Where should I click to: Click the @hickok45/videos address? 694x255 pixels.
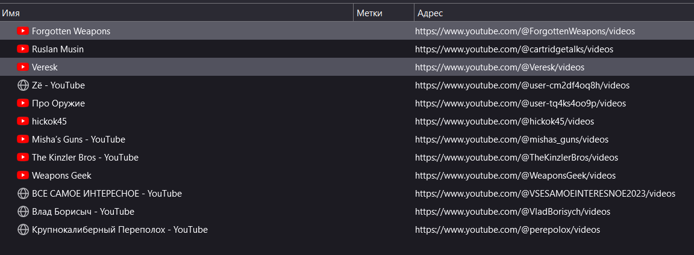(505, 121)
